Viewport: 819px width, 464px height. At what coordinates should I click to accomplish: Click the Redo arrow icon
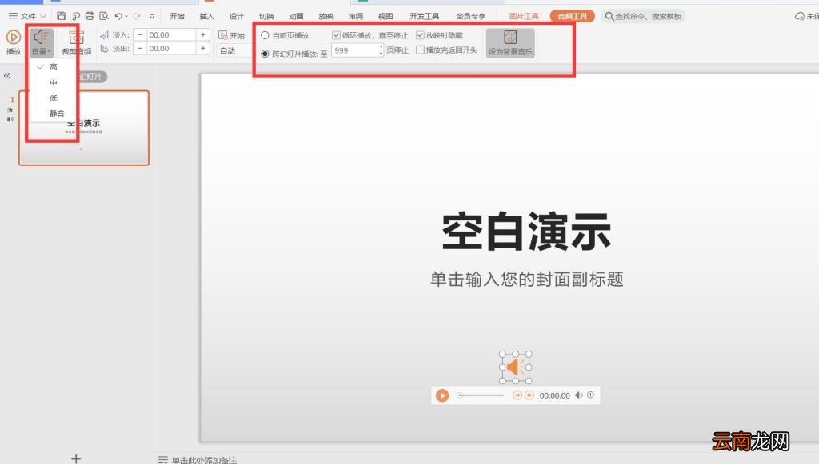137,16
